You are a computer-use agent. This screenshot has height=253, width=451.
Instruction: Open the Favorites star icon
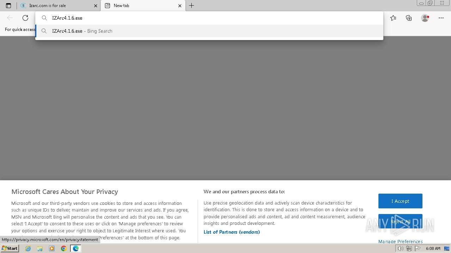(x=393, y=18)
